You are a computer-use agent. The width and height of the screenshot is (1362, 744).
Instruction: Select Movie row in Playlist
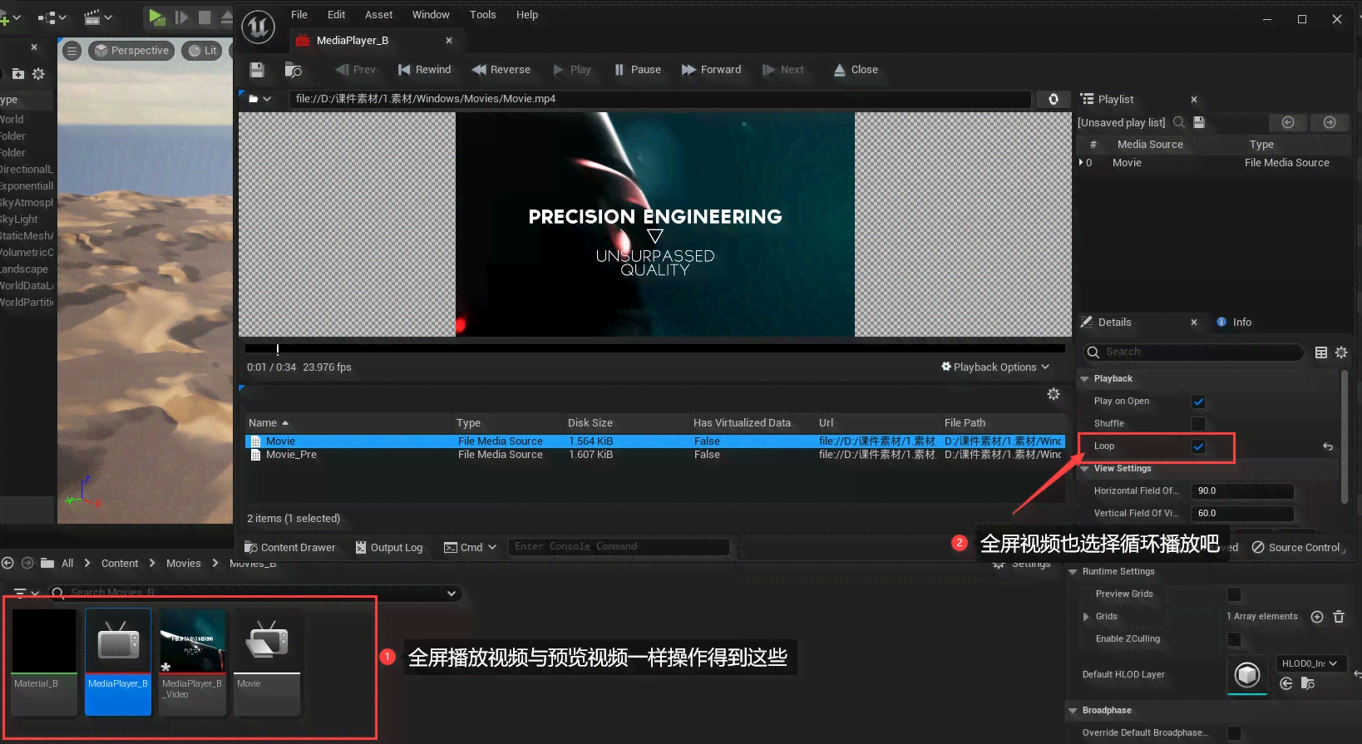pyautogui.click(x=1214, y=163)
